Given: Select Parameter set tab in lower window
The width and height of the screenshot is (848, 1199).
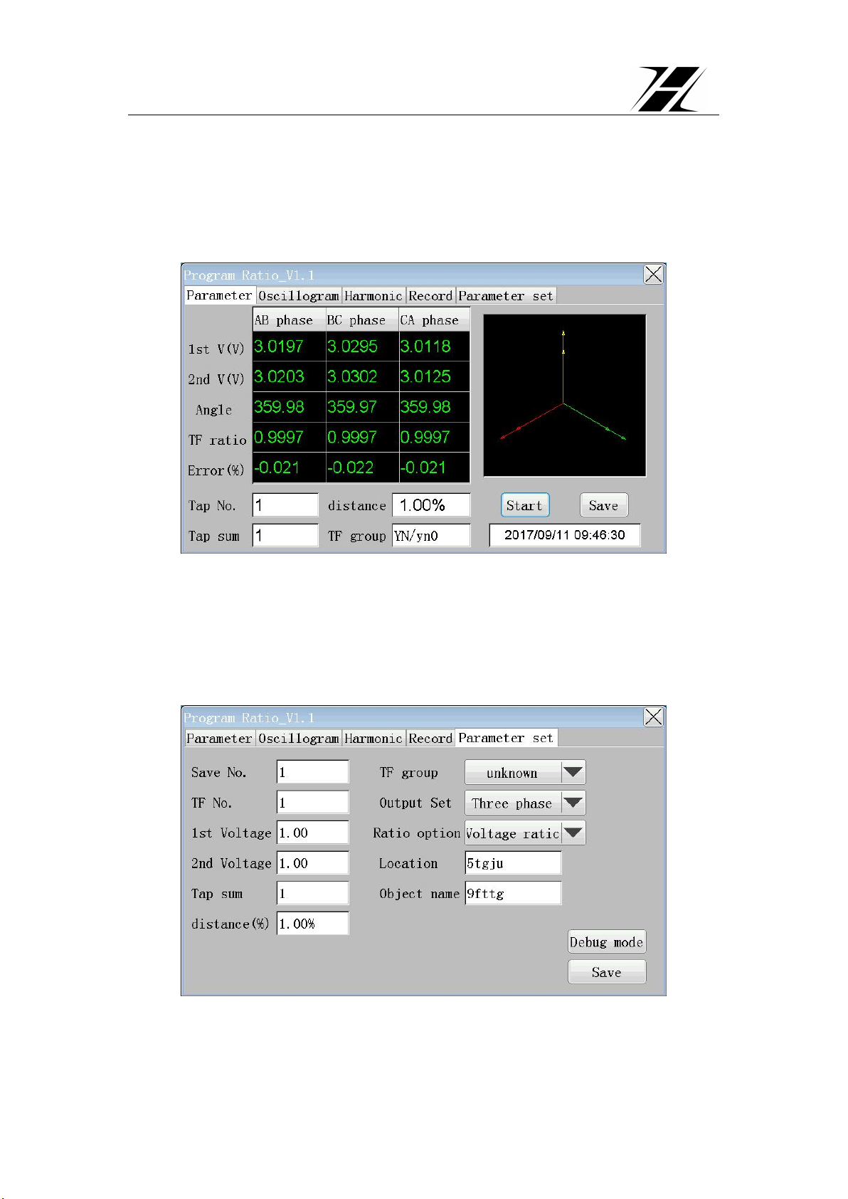Looking at the screenshot, I should (506, 738).
